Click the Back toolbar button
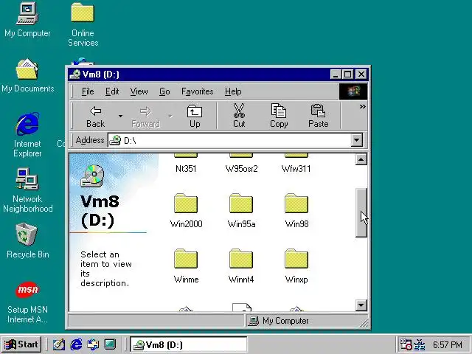This screenshot has width=472, height=354. [95, 117]
